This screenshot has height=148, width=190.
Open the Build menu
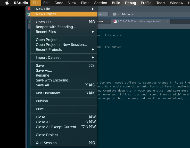[116, 3]
